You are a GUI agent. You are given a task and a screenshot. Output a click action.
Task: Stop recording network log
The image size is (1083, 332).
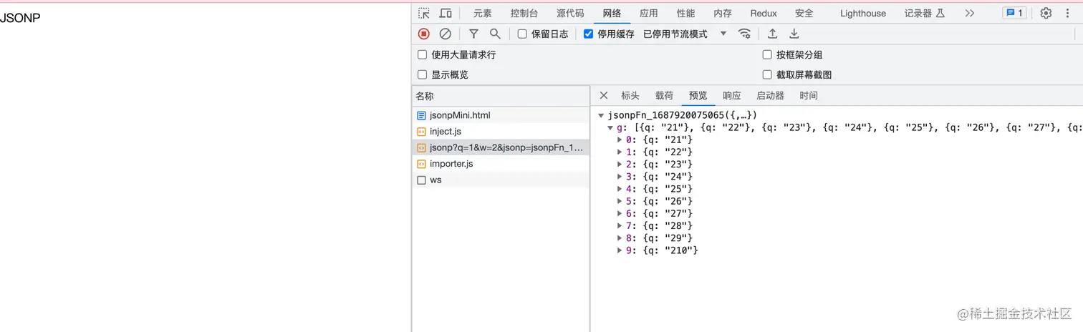coord(424,34)
